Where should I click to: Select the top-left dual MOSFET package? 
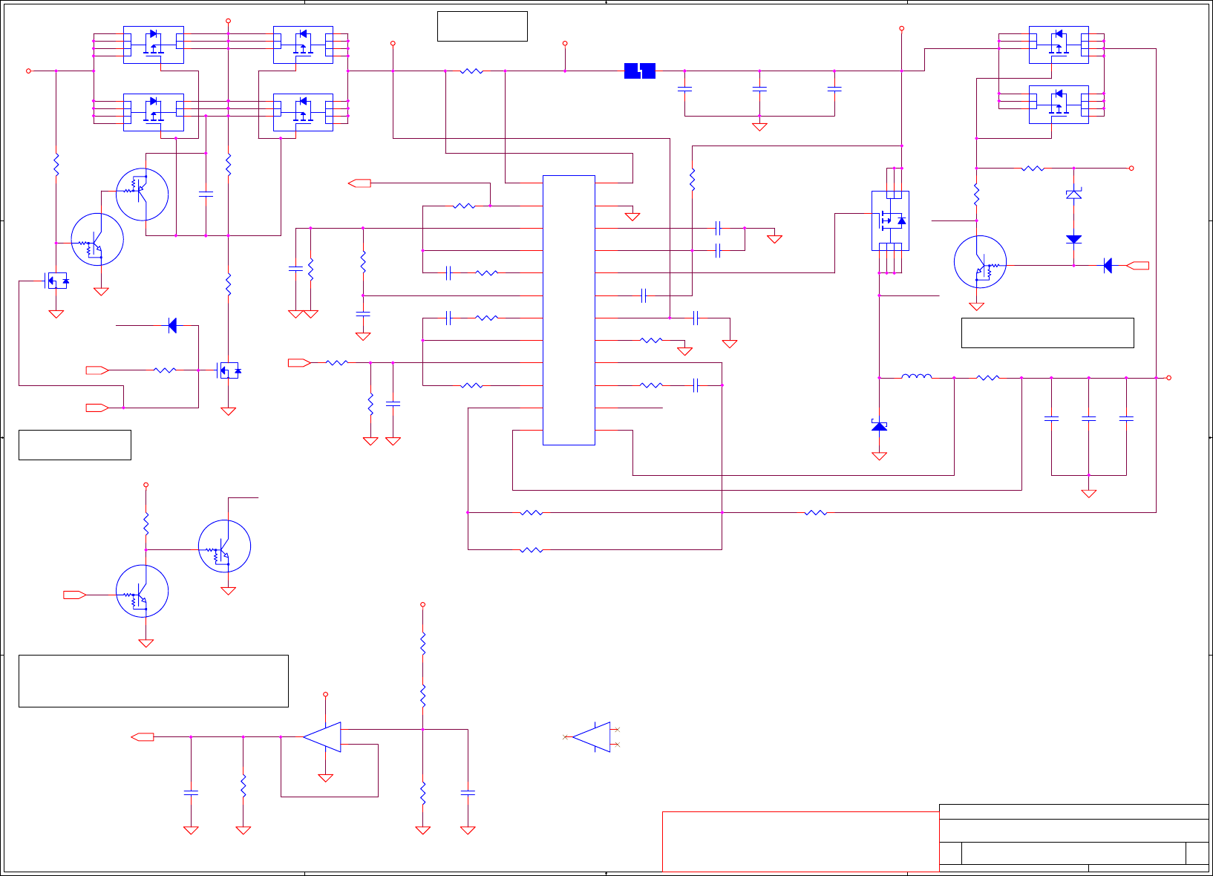pos(154,45)
